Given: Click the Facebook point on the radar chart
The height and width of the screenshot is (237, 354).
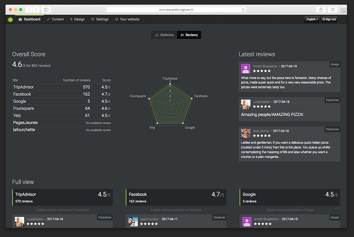Looking at the screenshot, I should click(x=192, y=99).
